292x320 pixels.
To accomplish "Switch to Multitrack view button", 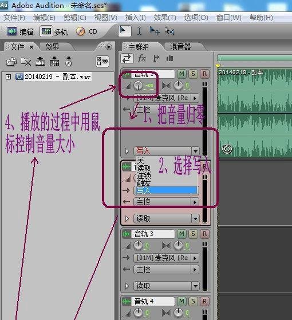I will 54,31.
